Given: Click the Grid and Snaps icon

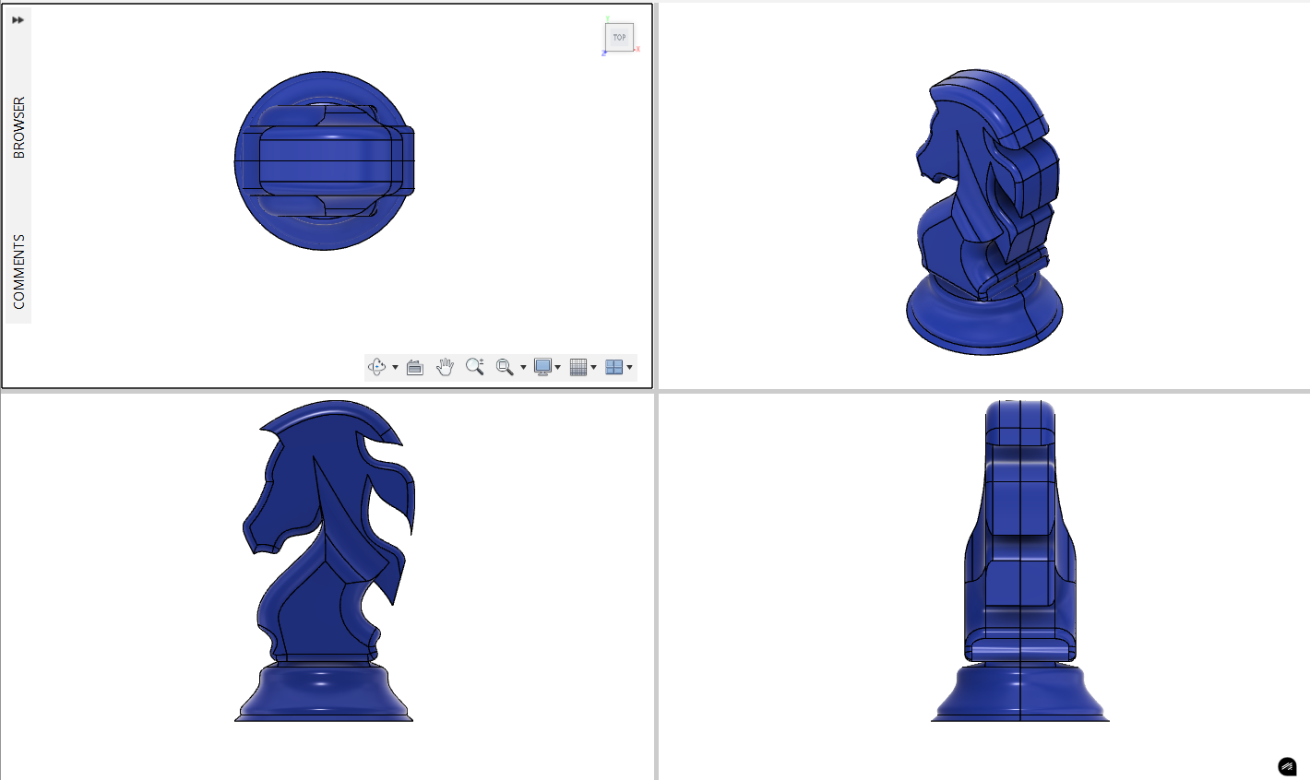Looking at the screenshot, I should click(578, 367).
